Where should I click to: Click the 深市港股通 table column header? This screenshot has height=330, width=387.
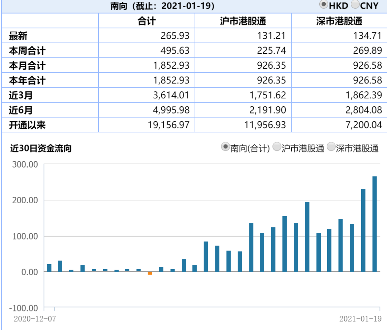click(339, 21)
